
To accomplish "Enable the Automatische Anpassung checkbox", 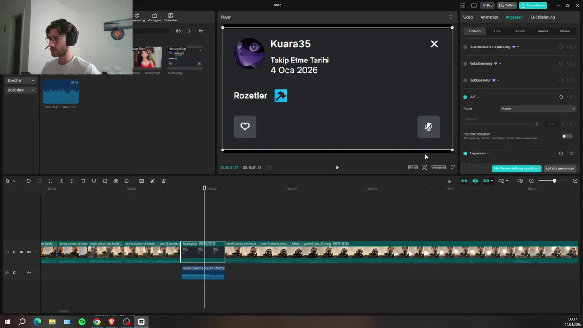I will tap(465, 47).
